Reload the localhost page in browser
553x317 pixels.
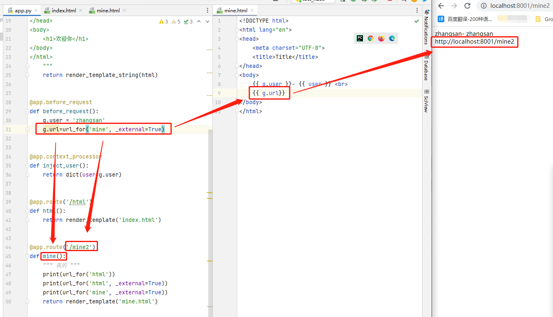tap(467, 6)
